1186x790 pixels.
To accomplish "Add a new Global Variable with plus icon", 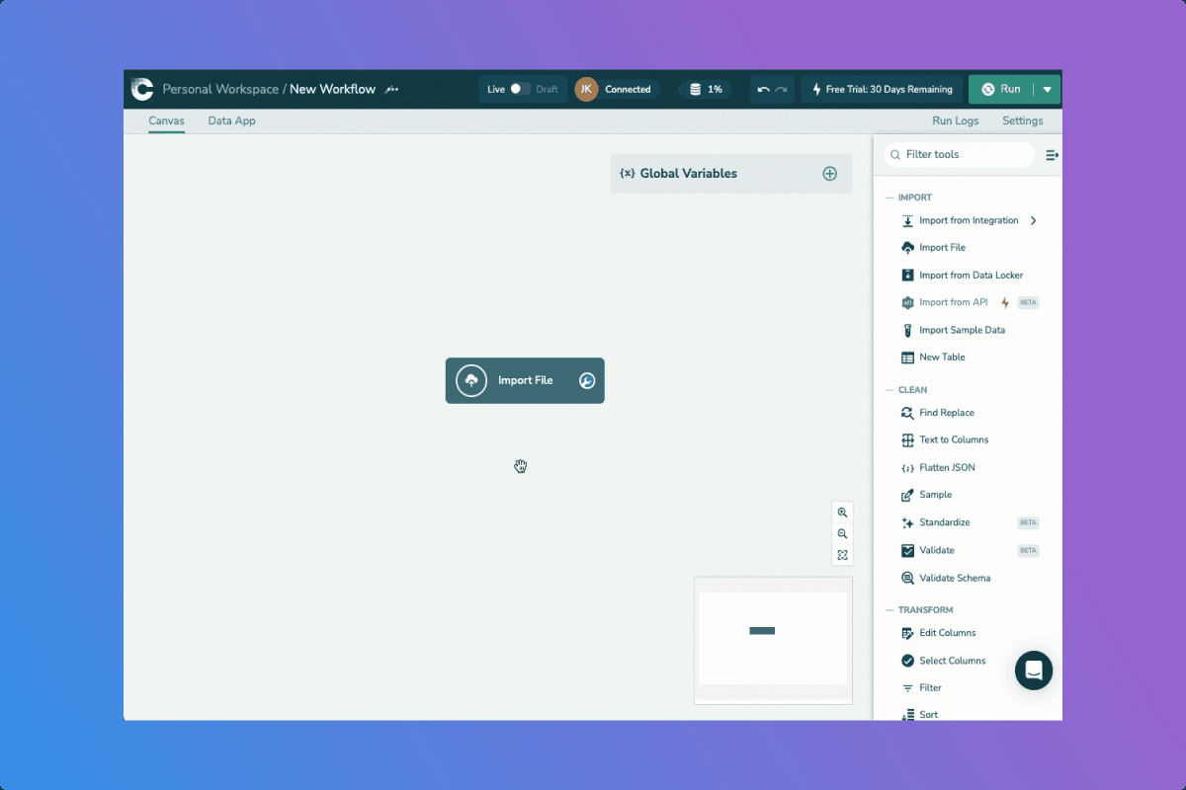I will [830, 174].
